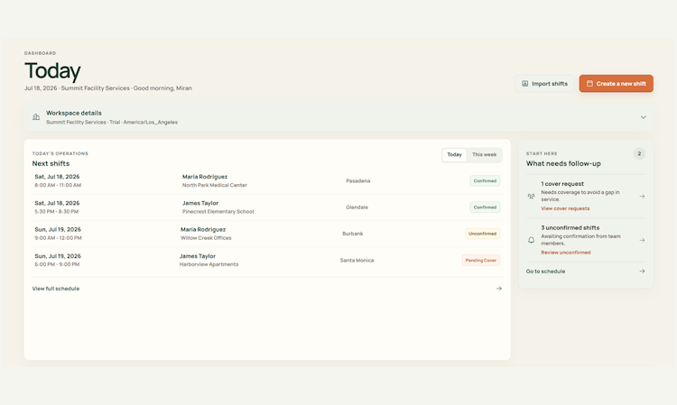Click the Import shifts button
The width and height of the screenshot is (677, 405).
coord(544,84)
